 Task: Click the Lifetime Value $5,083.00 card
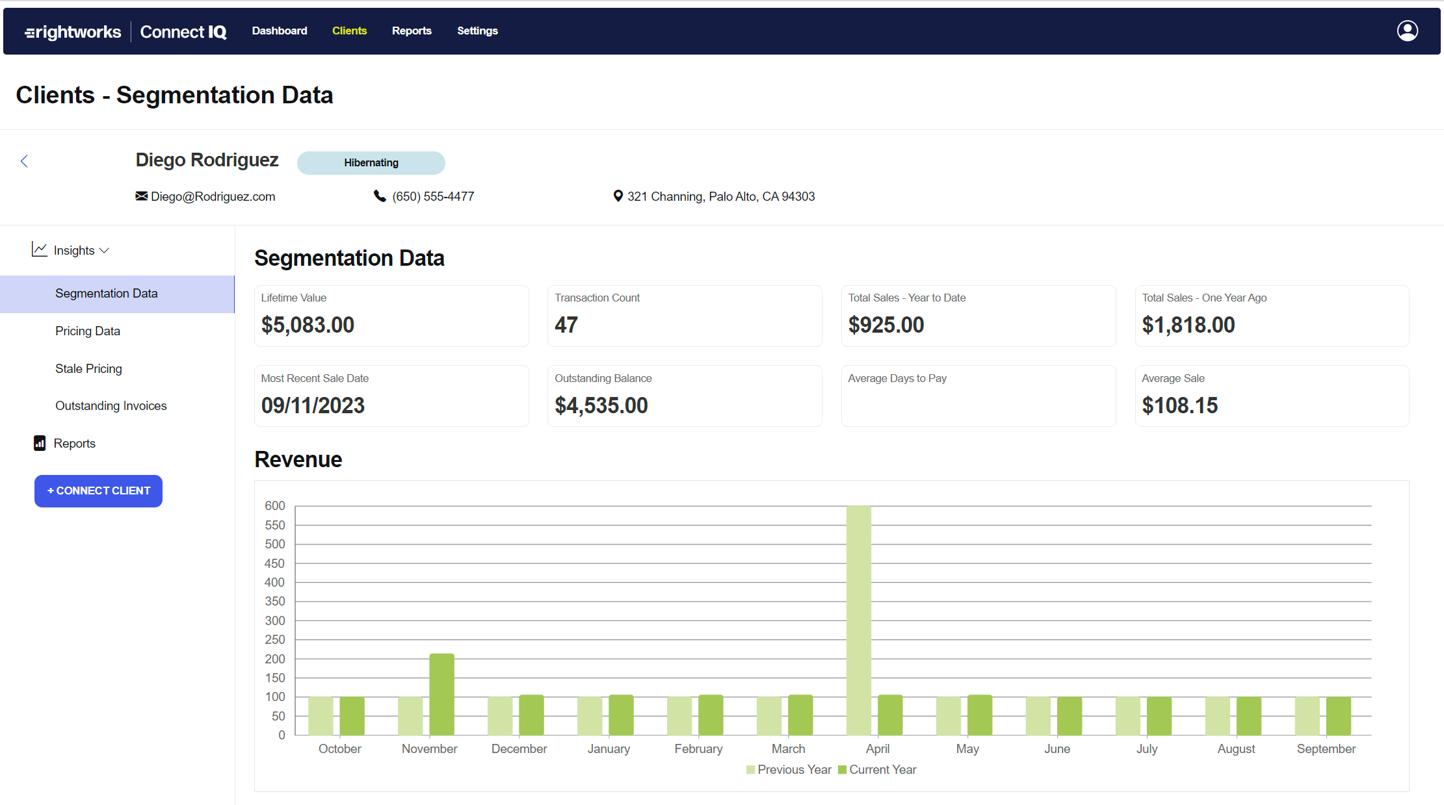coord(391,316)
